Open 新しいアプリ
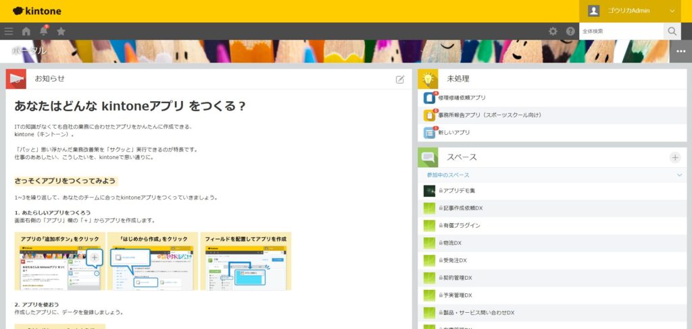Viewport: 692px width, 329px height. pos(453,133)
